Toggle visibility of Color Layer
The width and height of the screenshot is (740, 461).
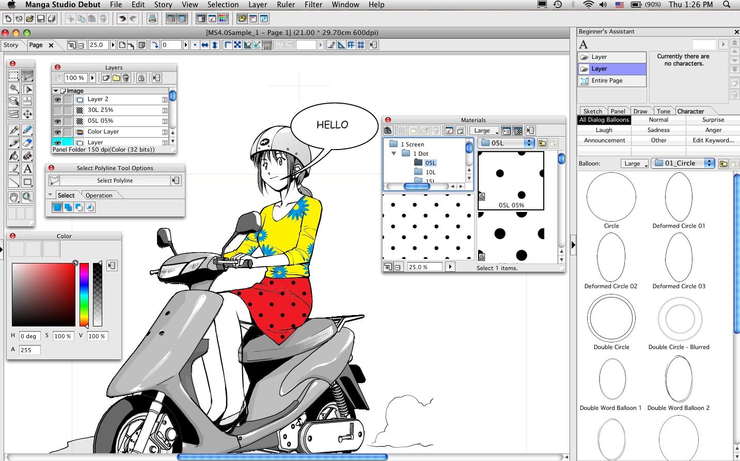click(x=57, y=132)
